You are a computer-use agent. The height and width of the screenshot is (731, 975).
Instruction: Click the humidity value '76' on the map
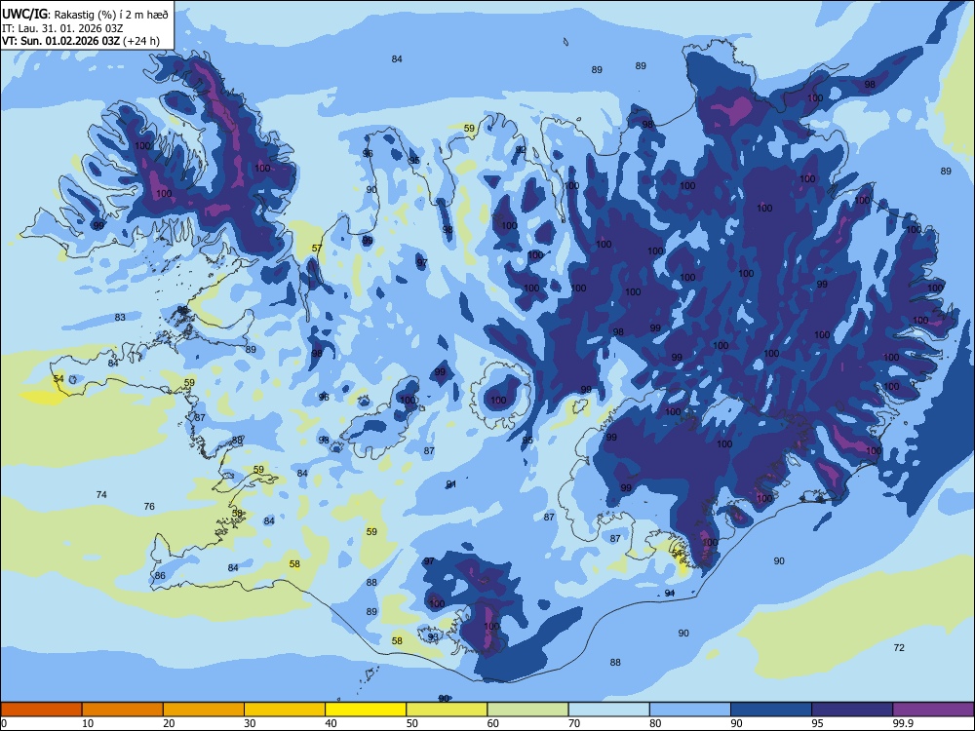[149, 507]
